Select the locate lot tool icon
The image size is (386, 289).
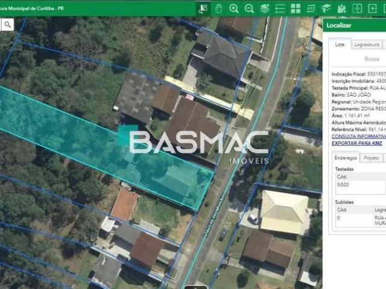click(203, 8)
